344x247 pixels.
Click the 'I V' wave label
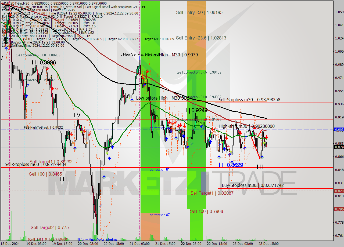coord(77,115)
